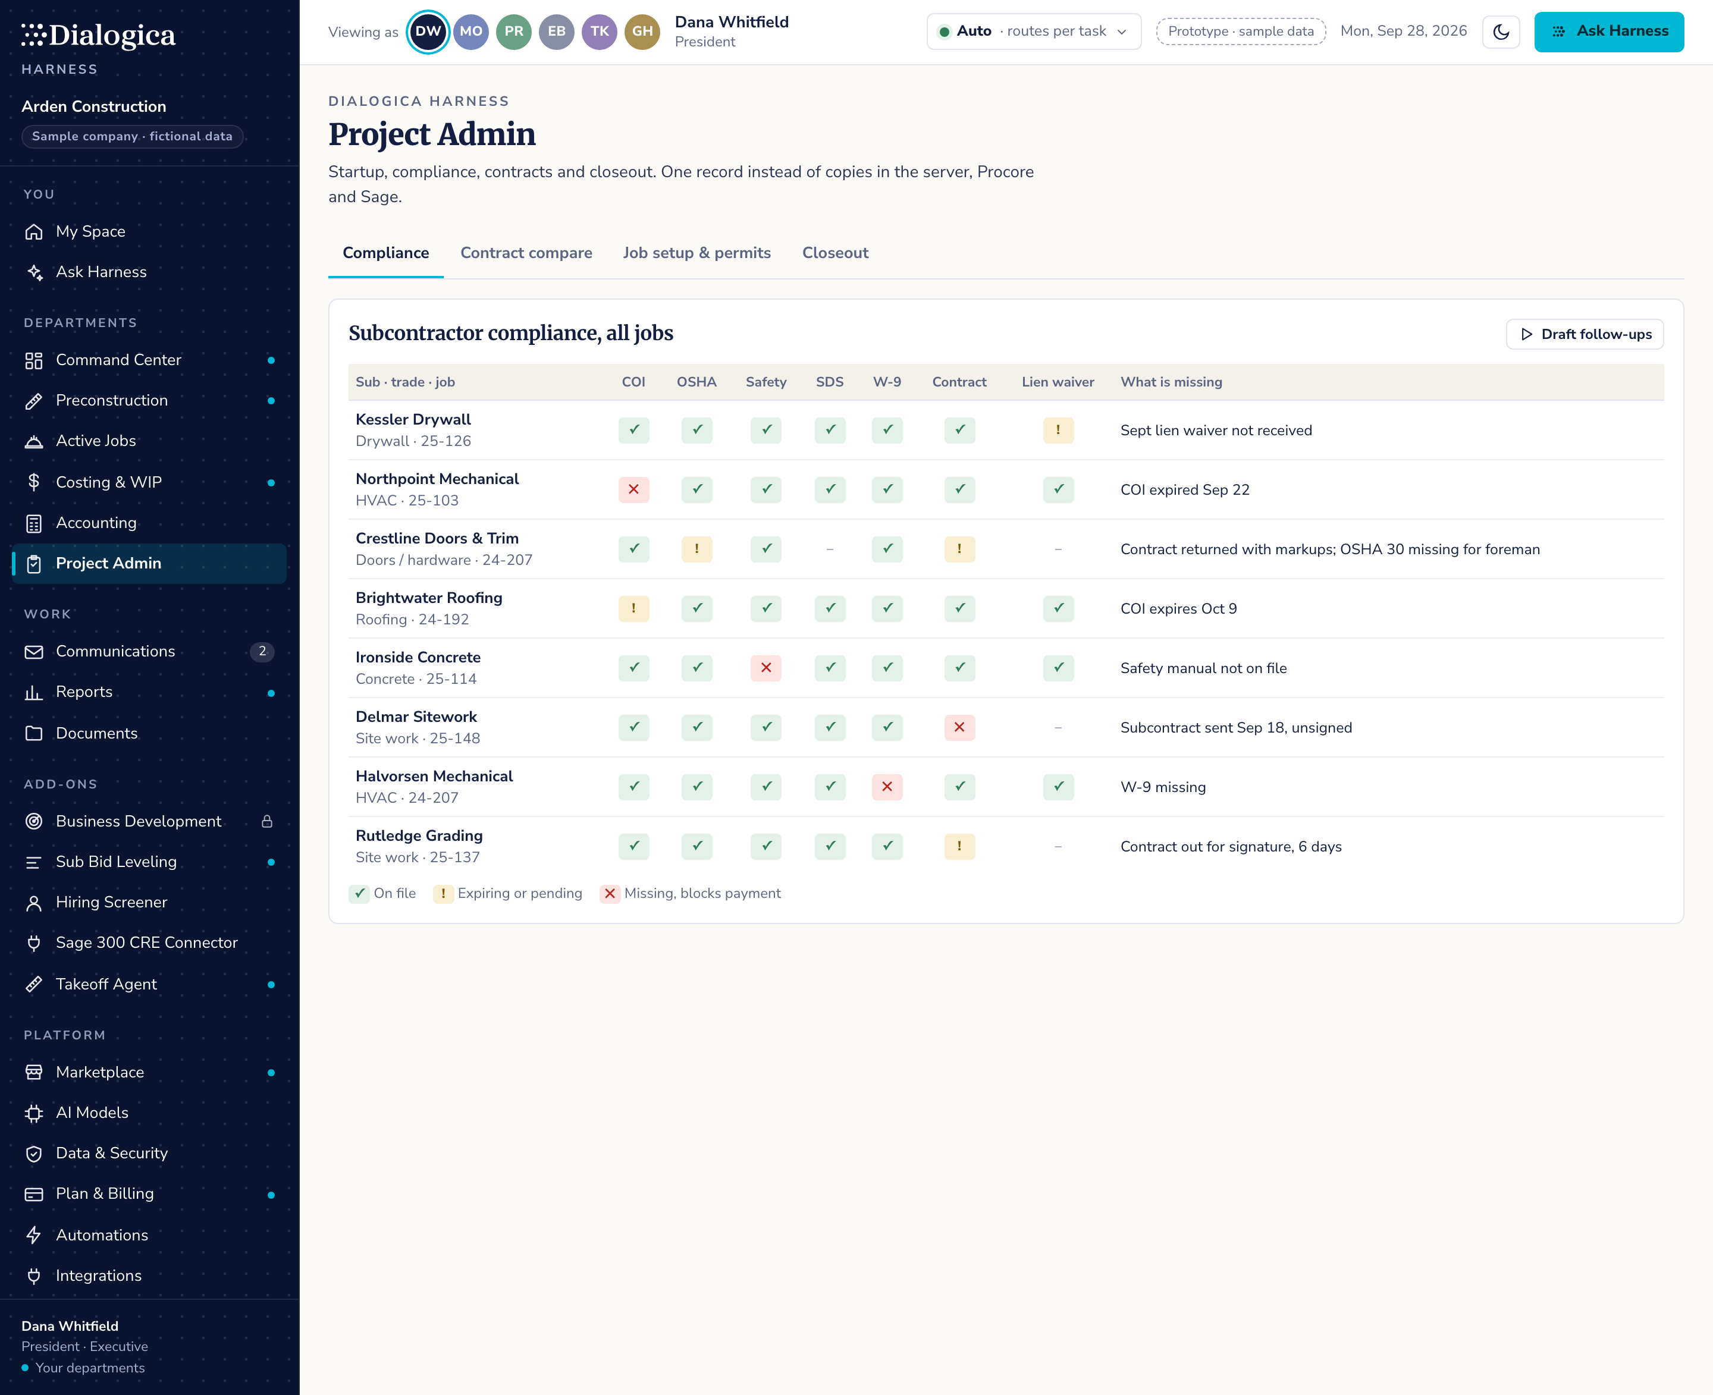This screenshot has width=1713, height=1395.
Task: Click the Reports bar chart icon
Action: click(x=34, y=693)
